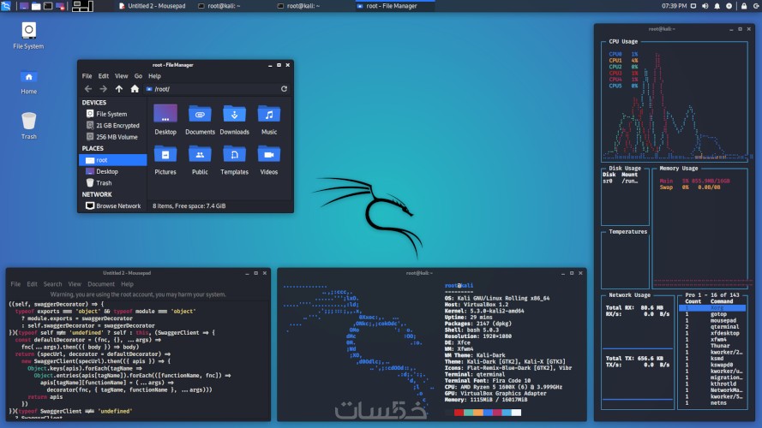Open Help menu in File Manager
This screenshot has width=762, height=428.
coord(154,75)
